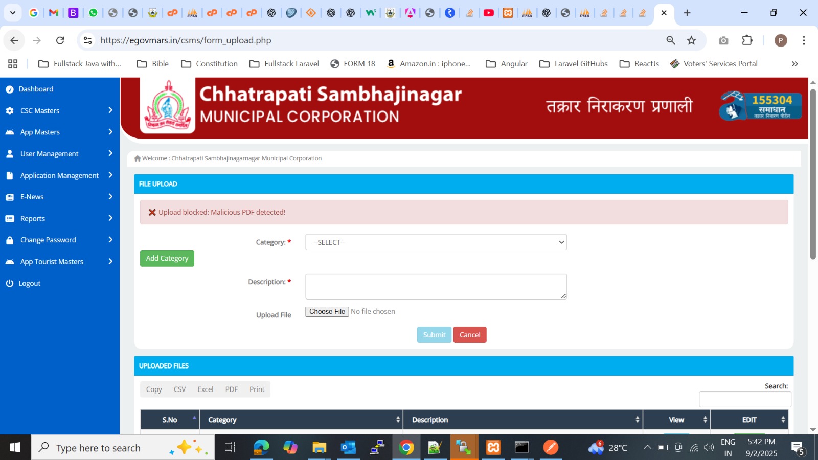
Task: Click the Logout power icon
Action: pyautogui.click(x=9, y=283)
